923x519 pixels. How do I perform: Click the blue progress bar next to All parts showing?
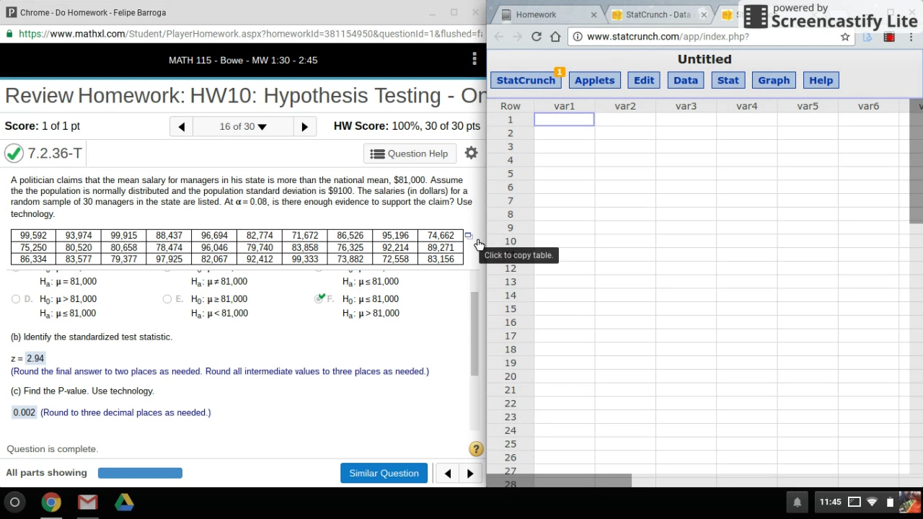tap(140, 474)
